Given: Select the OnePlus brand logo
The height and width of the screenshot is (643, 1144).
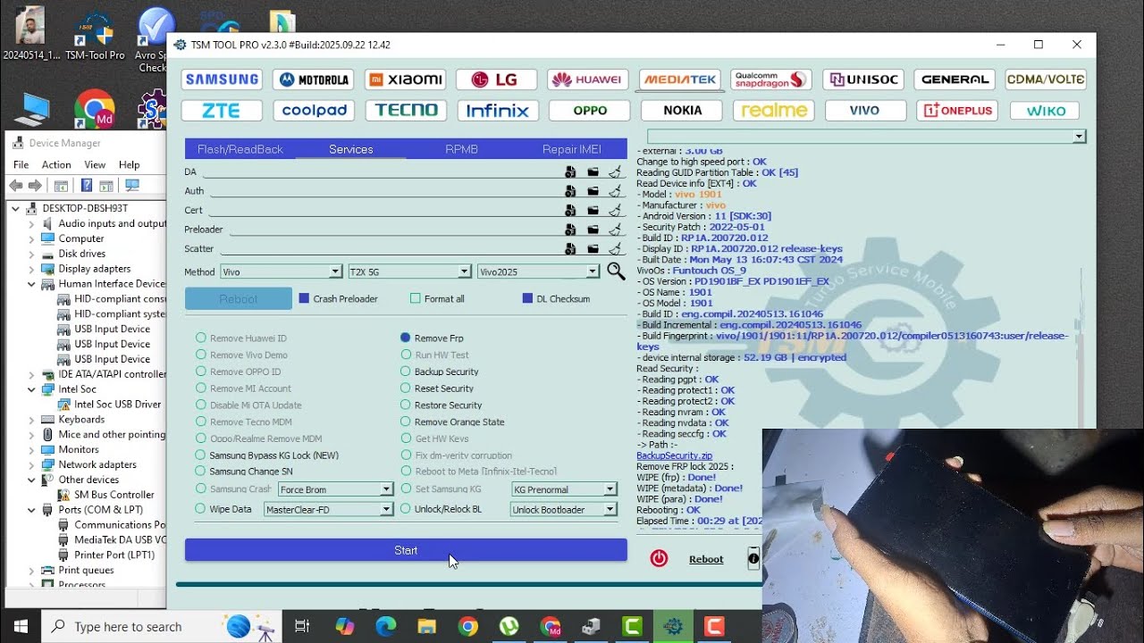Looking at the screenshot, I should (x=957, y=111).
